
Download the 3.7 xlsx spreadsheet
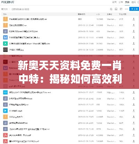[134, 43]
